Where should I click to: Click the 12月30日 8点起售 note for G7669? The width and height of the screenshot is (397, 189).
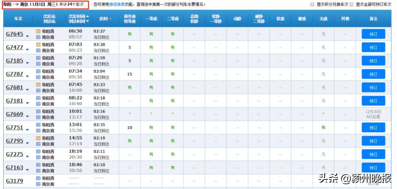point(373,114)
